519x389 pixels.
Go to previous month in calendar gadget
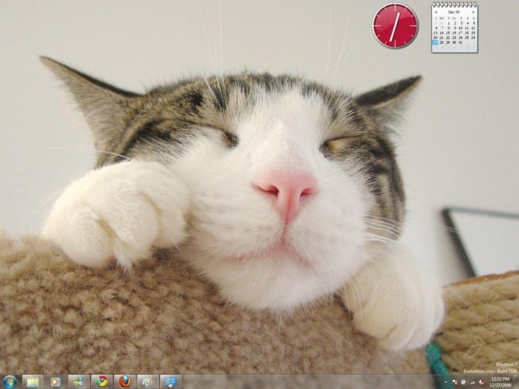436,12
